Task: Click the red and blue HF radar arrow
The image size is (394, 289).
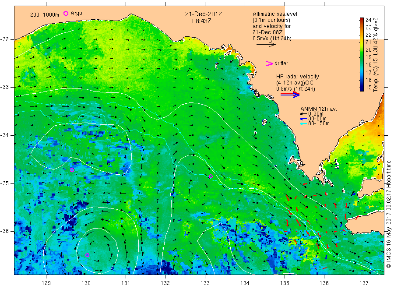Action: [290, 95]
